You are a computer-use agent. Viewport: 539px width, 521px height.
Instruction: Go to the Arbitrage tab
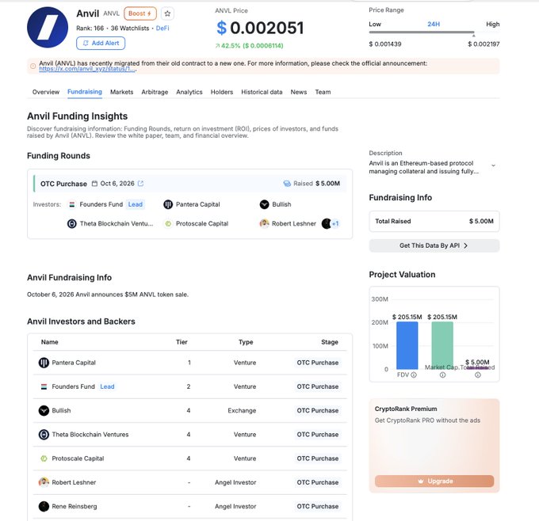click(x=155, y=92)
